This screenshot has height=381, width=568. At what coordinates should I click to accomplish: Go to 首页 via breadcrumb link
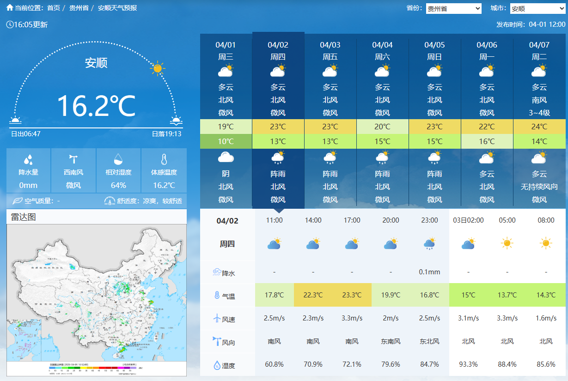(x=54, y=8)
